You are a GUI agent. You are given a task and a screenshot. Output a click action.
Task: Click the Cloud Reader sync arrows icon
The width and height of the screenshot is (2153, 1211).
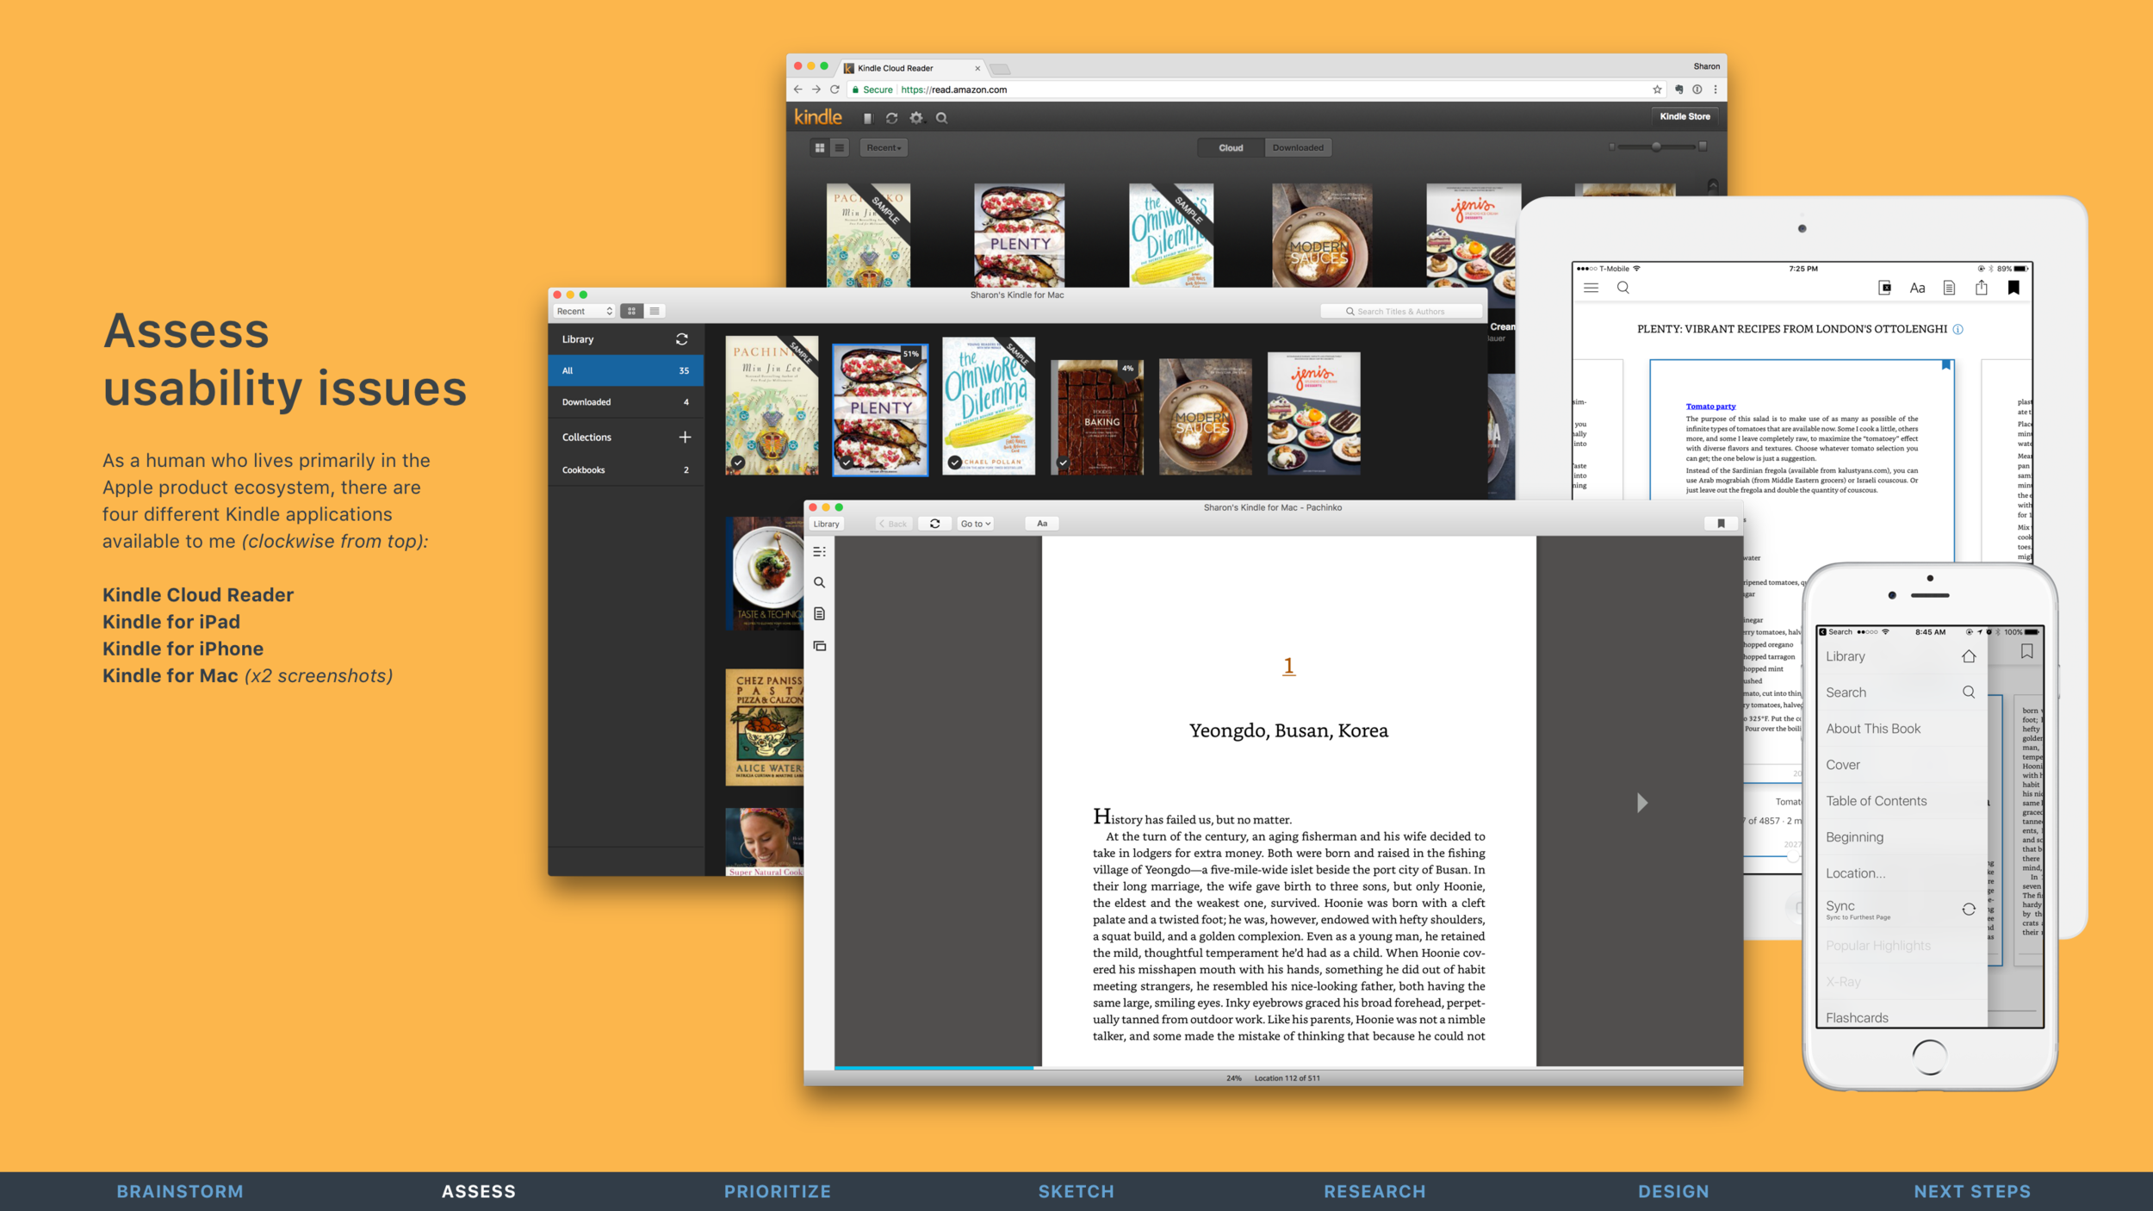coord(891,118)
